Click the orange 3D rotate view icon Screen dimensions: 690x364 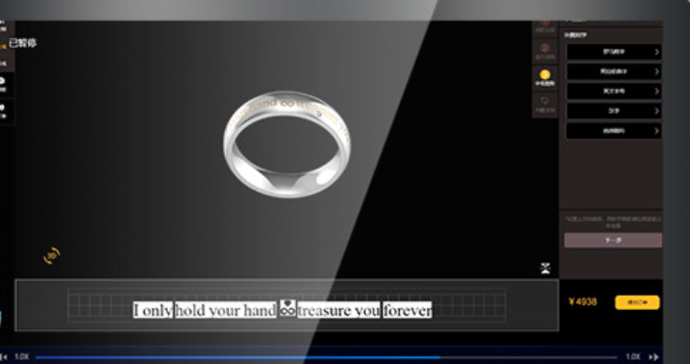[52, 256]
